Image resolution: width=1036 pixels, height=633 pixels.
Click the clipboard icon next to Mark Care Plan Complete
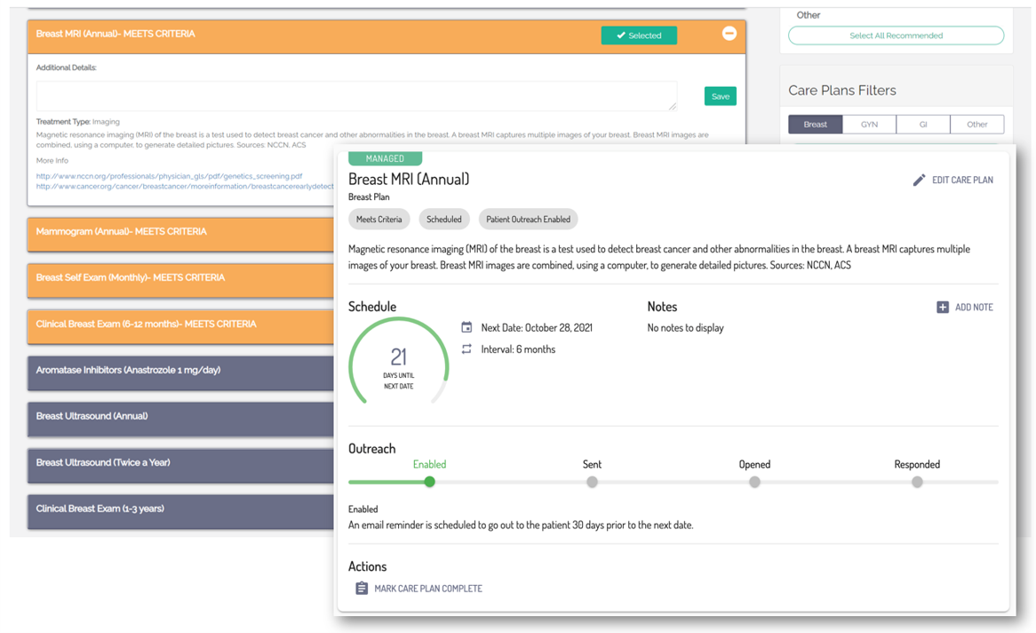tap(362, 588)
